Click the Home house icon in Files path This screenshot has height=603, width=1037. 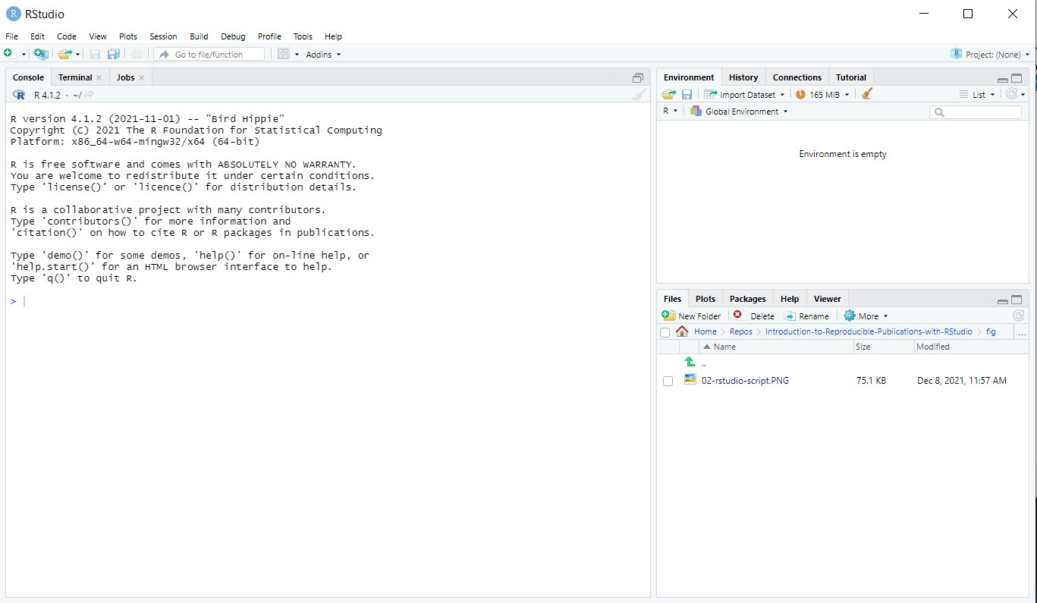coord(682,331)
